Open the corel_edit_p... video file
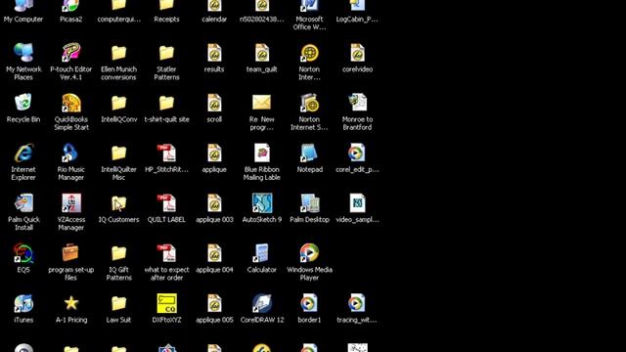This screenshot has width=626, height=352. tap(357, 153)
